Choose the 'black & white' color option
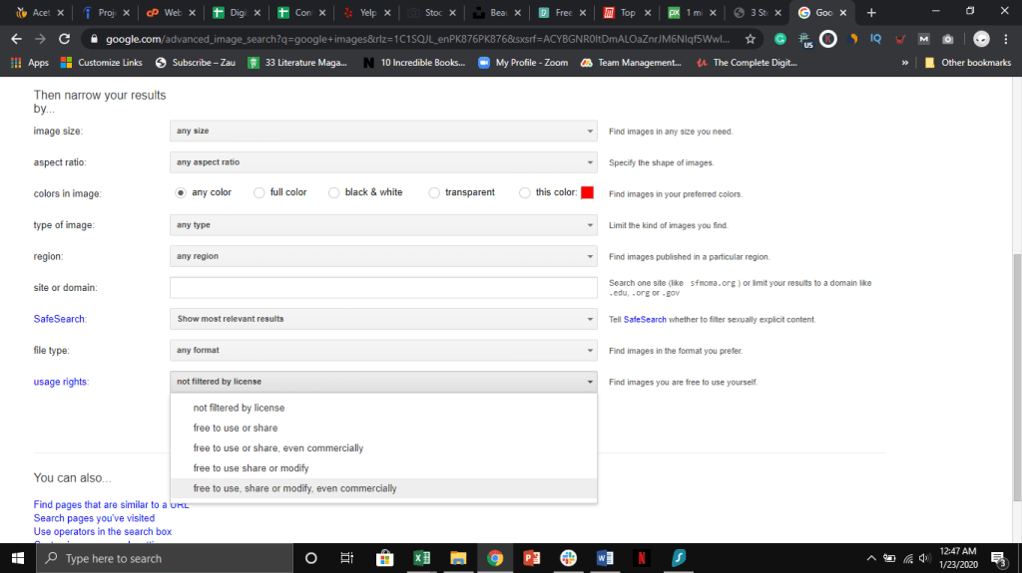The image size is (1022, 573). tap(334, 192)
